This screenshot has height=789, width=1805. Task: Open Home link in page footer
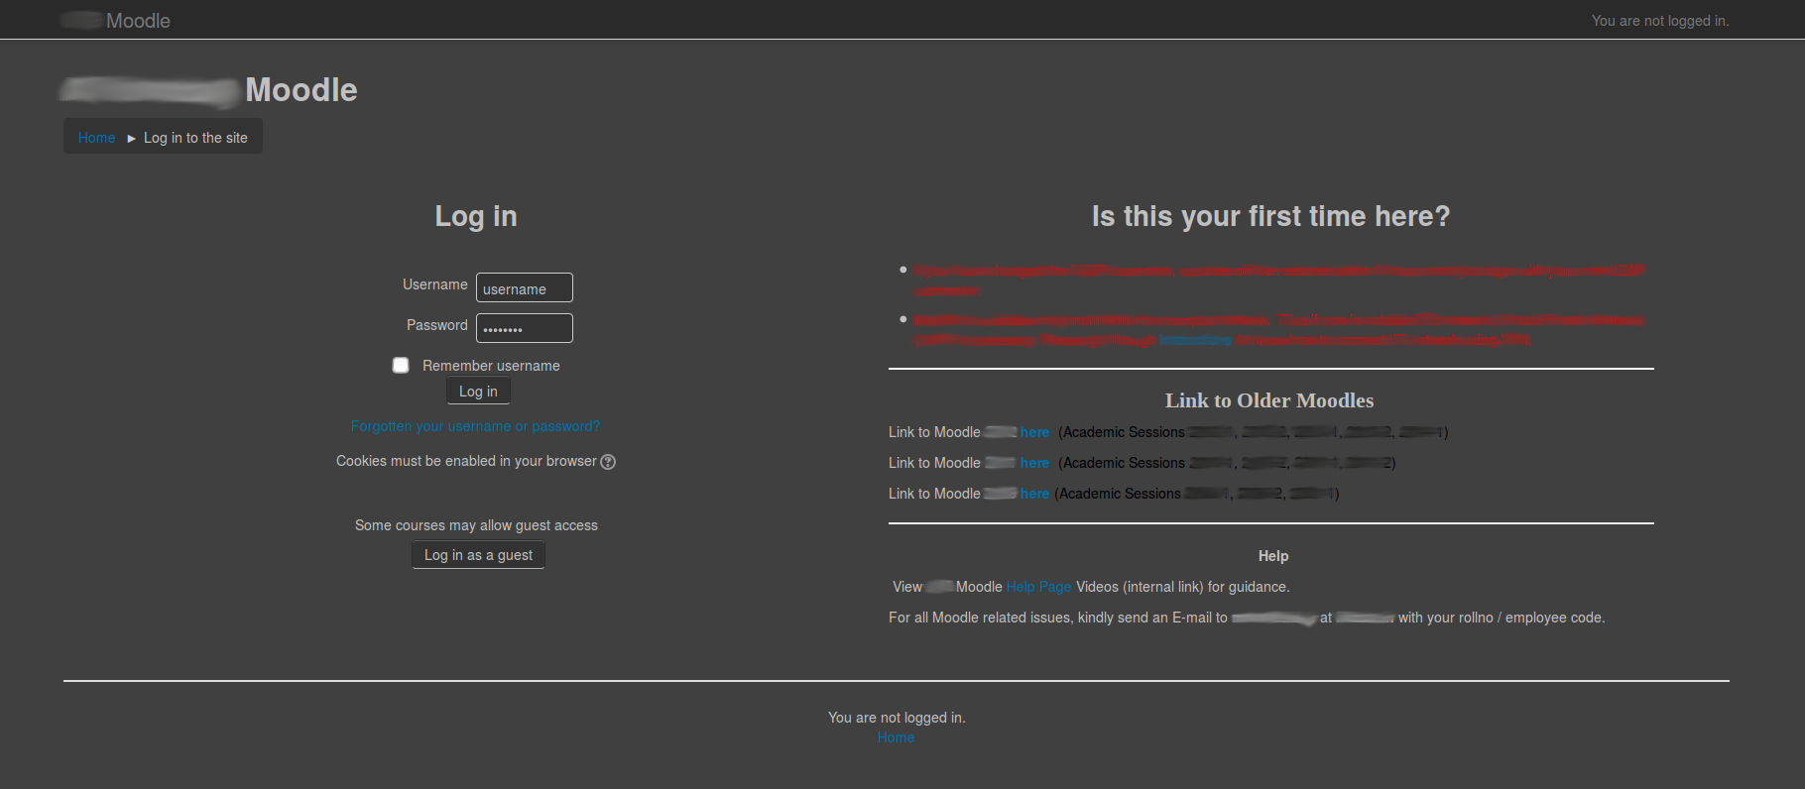pyautogui.click(x=896, y=737)
